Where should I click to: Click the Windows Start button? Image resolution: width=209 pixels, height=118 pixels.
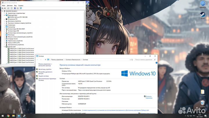pyautogui.click(x=2, y=116)
